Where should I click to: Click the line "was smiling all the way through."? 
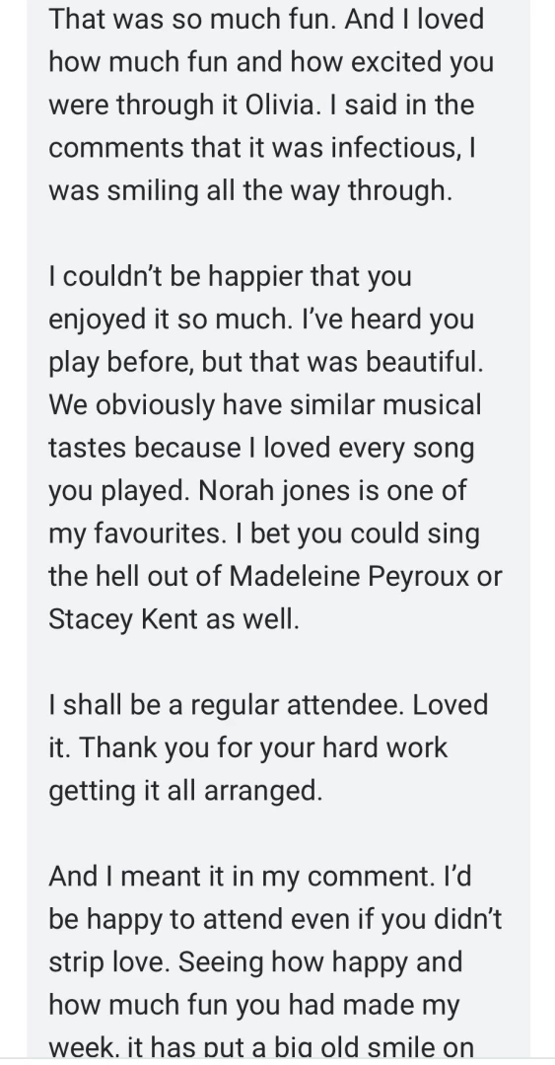click(x=250, y=191)
